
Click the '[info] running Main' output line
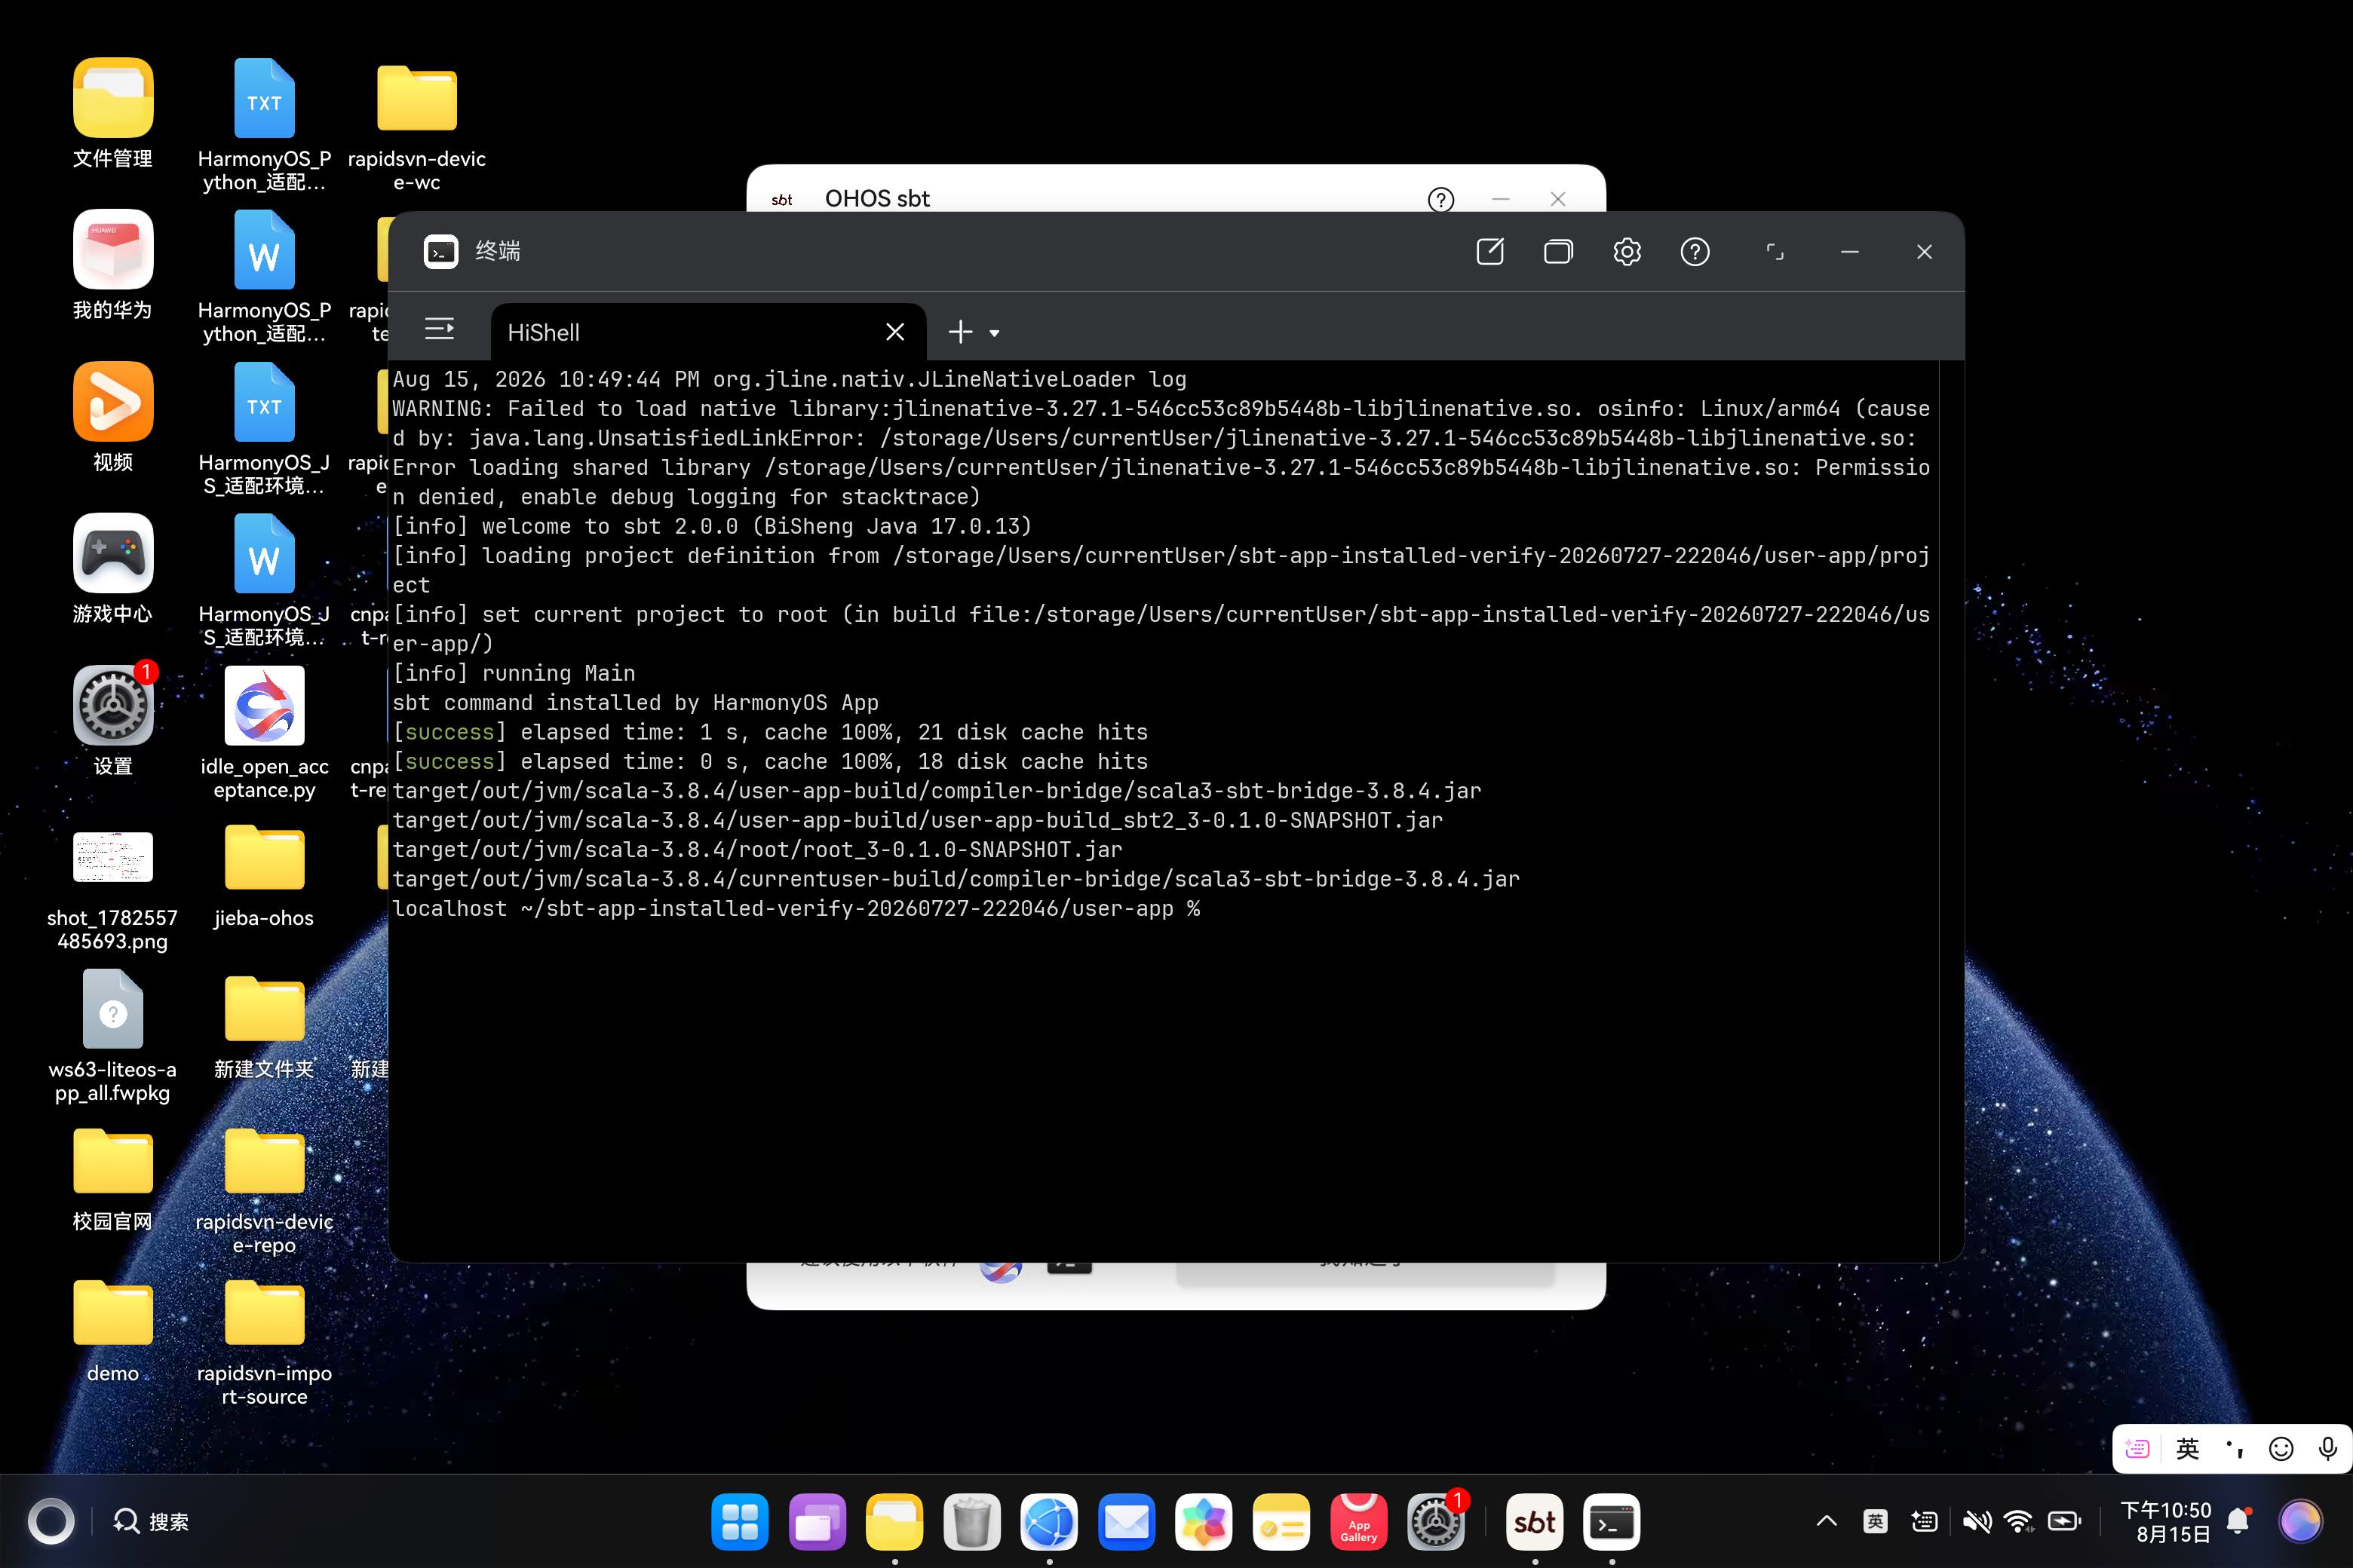point(514,673)
